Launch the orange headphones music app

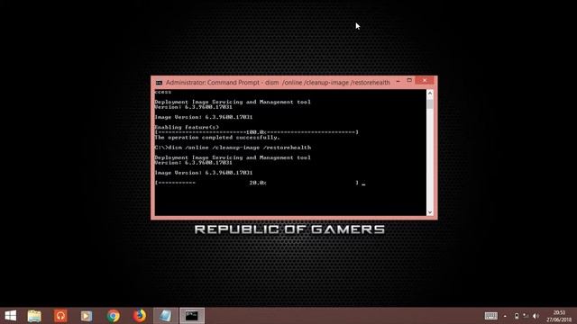click(x=60, y=316)
